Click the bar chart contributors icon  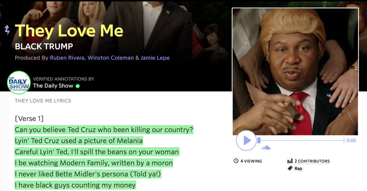[x=290, y=161]
